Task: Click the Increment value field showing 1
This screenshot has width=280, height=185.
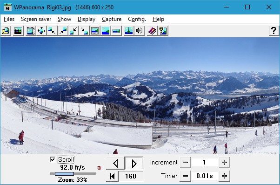Action: pos(205,163)
